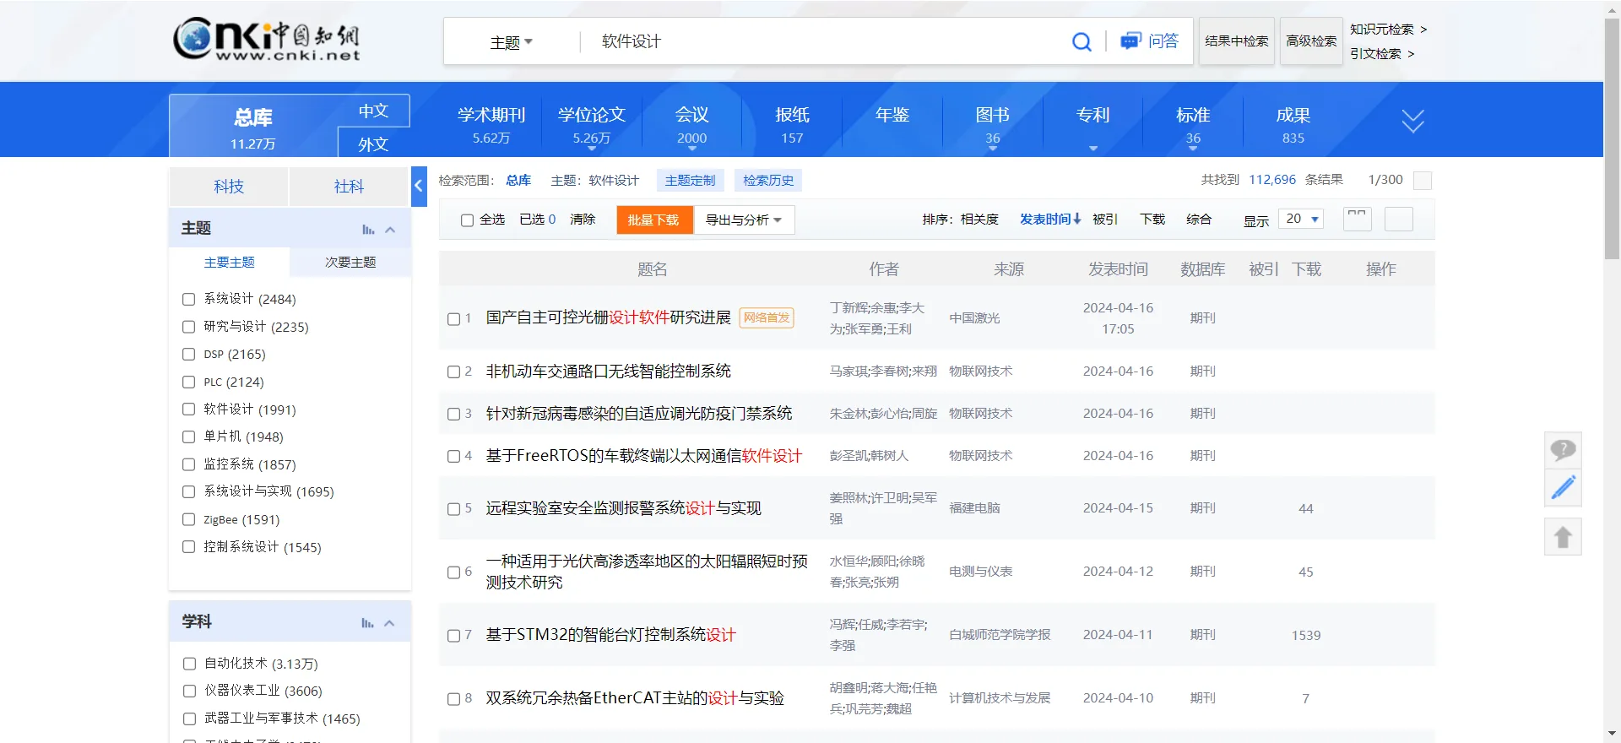Check 系统设计 (2484) filter
This screenshot has height=743, width=1621.
[x=189, y=299]
